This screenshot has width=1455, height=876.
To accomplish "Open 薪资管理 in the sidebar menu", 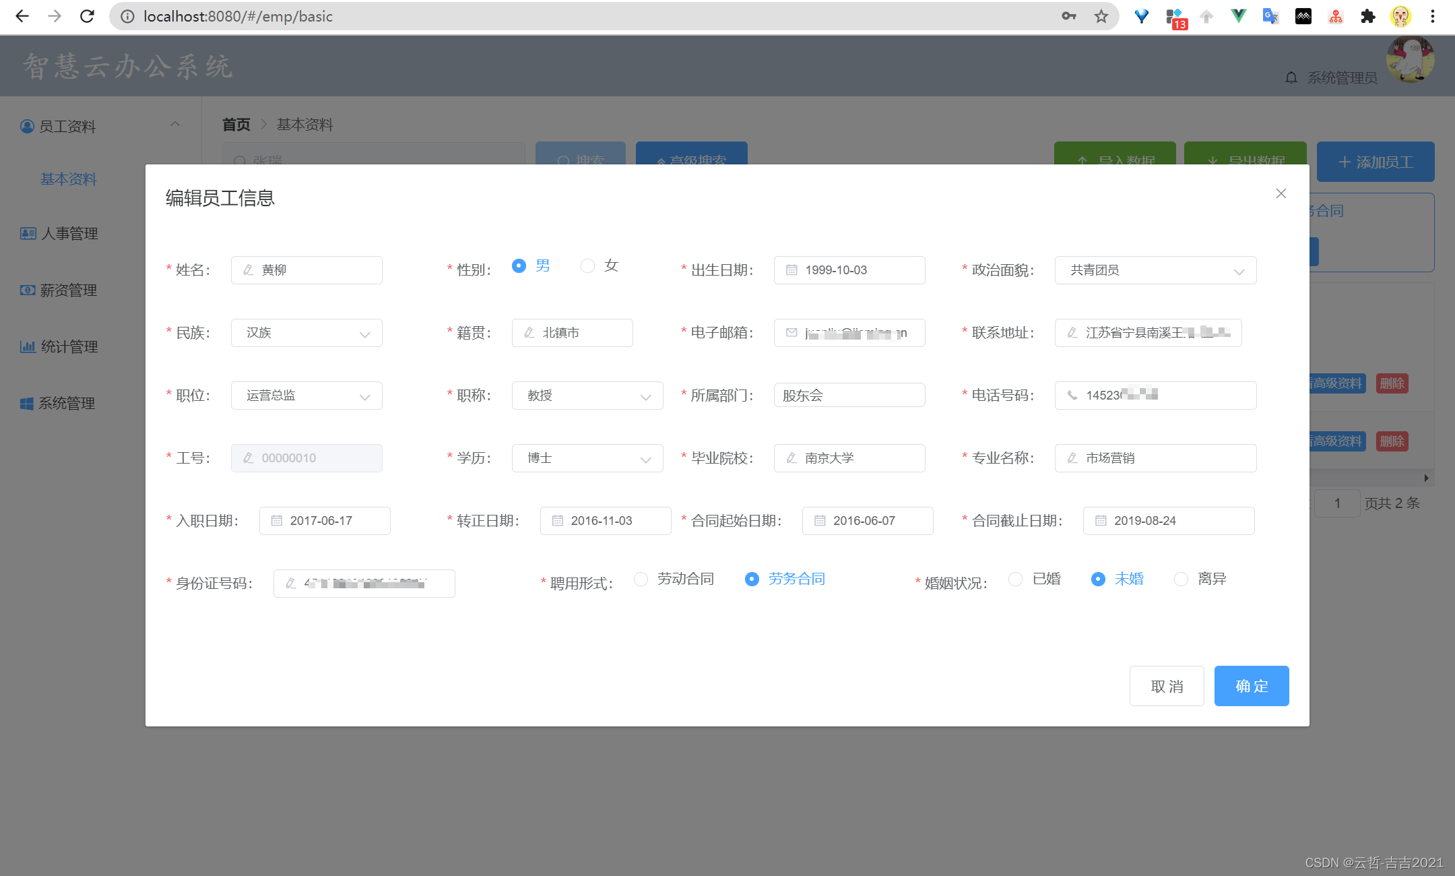I will click(x=67, y=290).
